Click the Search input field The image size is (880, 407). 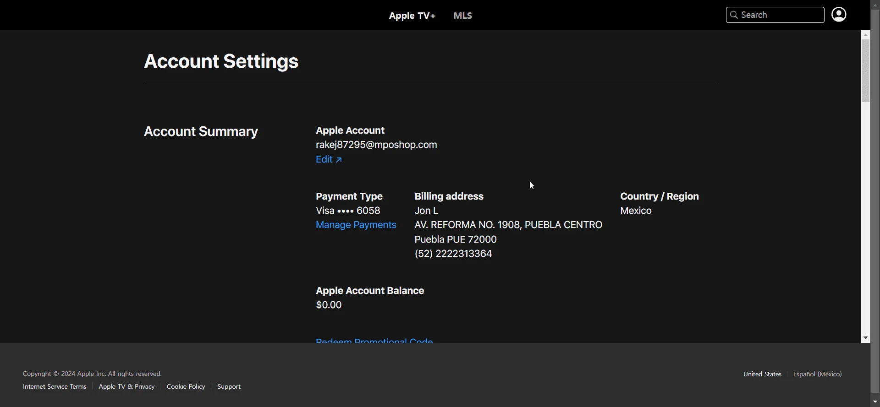pyautogui.click(x=775, y=15)
